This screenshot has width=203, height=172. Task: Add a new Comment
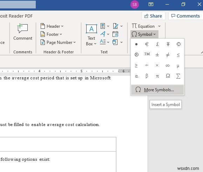23,32
